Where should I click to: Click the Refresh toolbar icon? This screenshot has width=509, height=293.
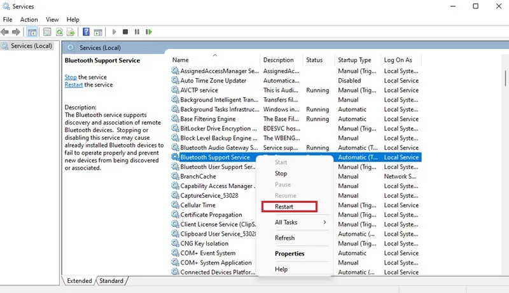coord(59,32)
